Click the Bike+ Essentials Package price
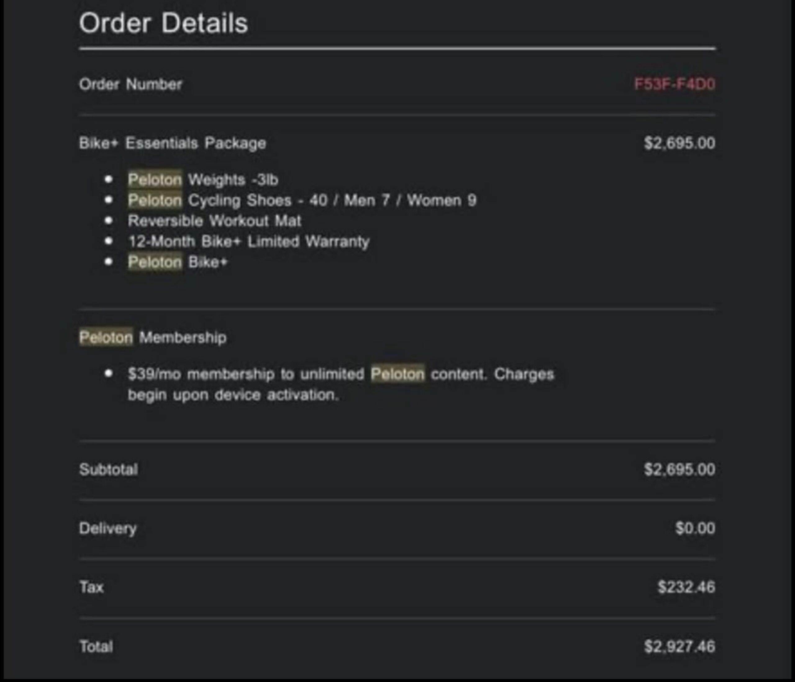The width and height of the screenshot is (795, 682). pos(679,143)
